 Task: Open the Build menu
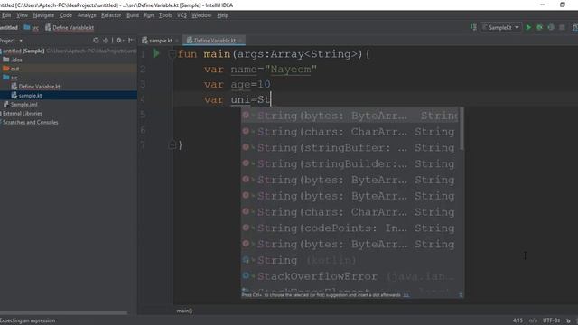click(133, 15)
